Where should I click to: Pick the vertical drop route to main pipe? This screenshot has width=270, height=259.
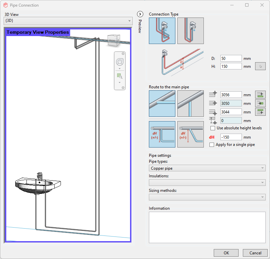click(x=191, y=104)
